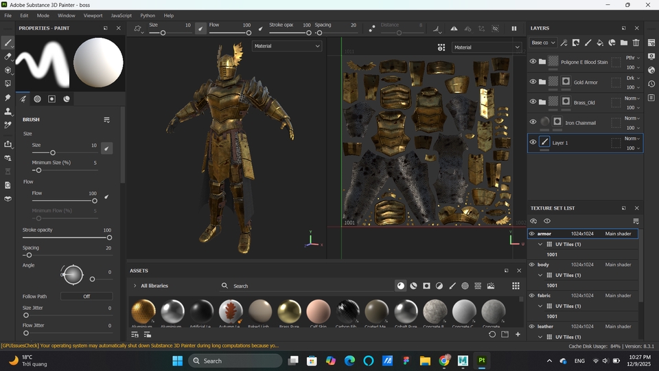
Task: Click the Add folder icon in Layers
Action: coord(623,43)
